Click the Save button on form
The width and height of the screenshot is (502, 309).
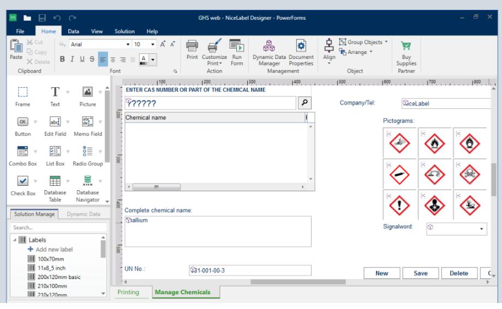pyautogui.click(x=420, y=273)
